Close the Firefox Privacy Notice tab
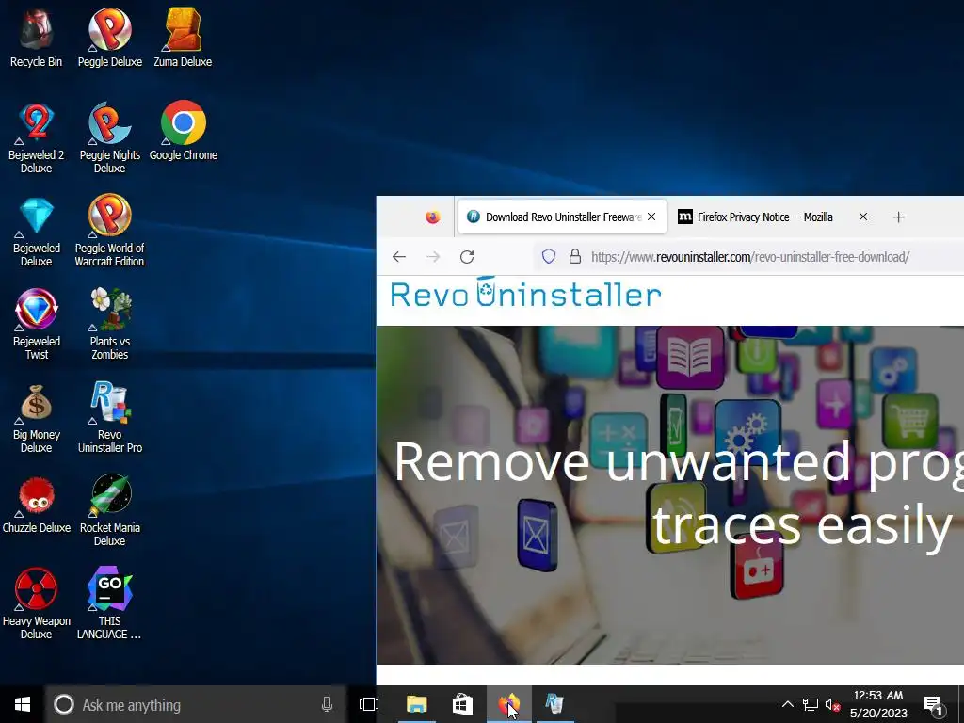 pos(863,217)
